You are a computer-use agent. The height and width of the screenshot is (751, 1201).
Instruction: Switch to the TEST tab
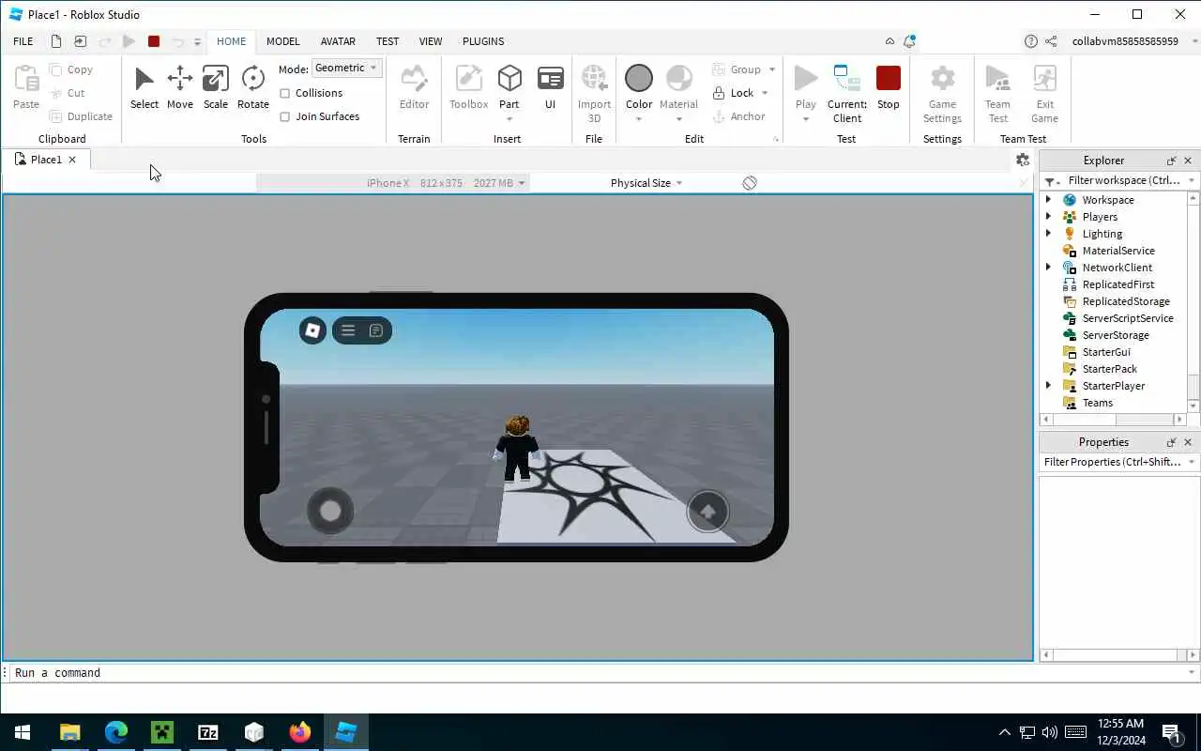point(388,41)
